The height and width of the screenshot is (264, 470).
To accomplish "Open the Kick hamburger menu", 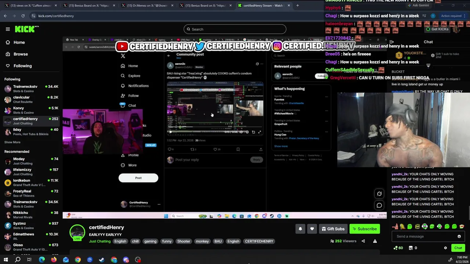I will tap(8, 29).
